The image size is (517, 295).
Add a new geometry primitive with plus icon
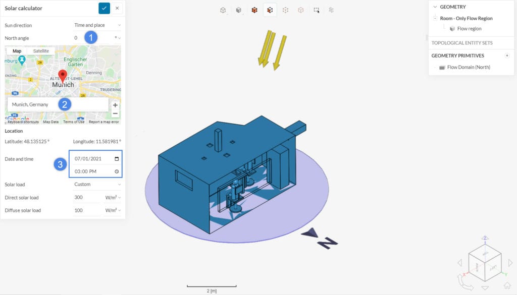(507, 55)
